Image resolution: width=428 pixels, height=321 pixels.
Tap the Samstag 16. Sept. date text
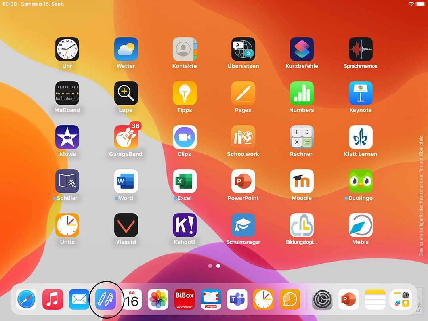42,4
